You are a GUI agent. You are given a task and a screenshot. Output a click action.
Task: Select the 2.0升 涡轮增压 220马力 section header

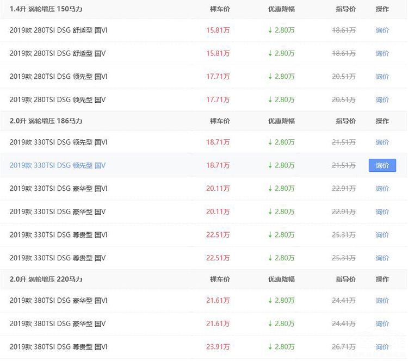coord(46,279)
